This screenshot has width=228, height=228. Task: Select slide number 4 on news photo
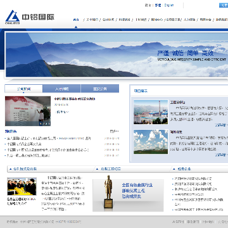(49, 124)
